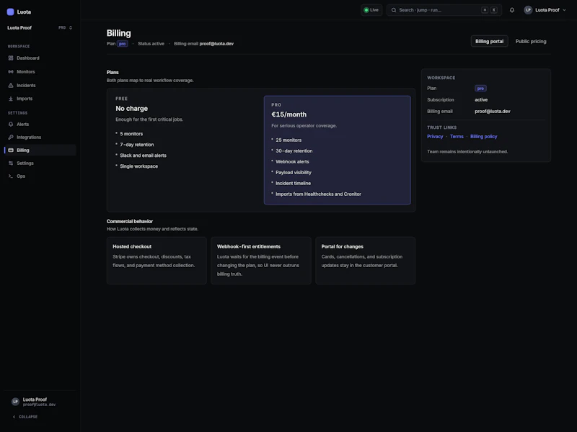Viewport: 577px width, 432px height.
Task: Click the Billing page heading
Action: (x=118, y=33)
